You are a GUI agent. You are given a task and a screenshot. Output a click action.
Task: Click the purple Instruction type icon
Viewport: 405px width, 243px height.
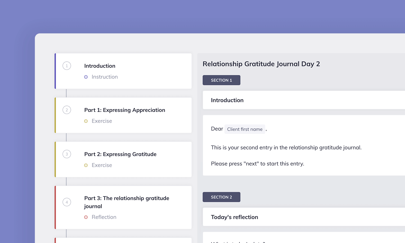(x=86, y=77)
